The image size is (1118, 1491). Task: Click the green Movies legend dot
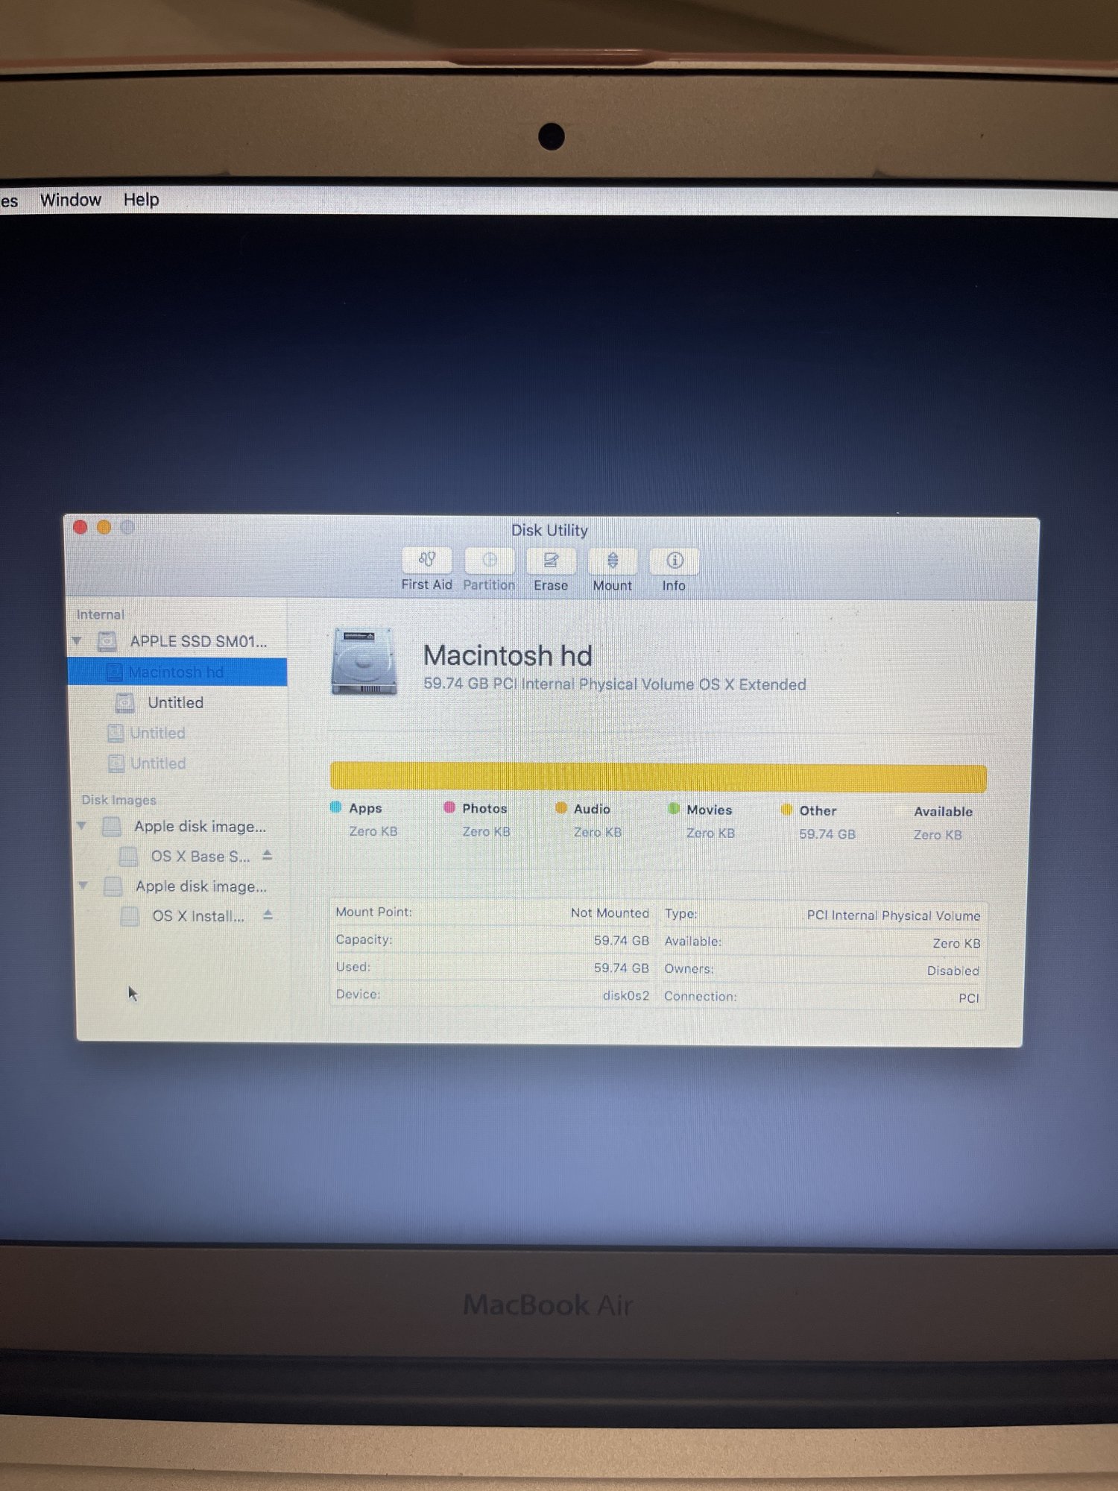675,809
